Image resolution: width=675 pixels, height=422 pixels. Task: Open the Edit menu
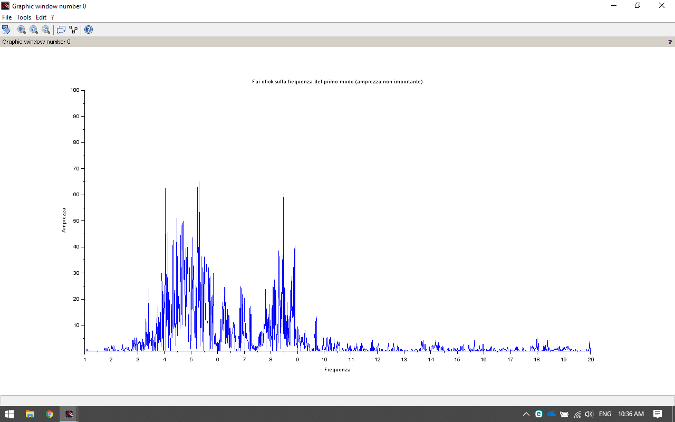click(x=41, y=17)
